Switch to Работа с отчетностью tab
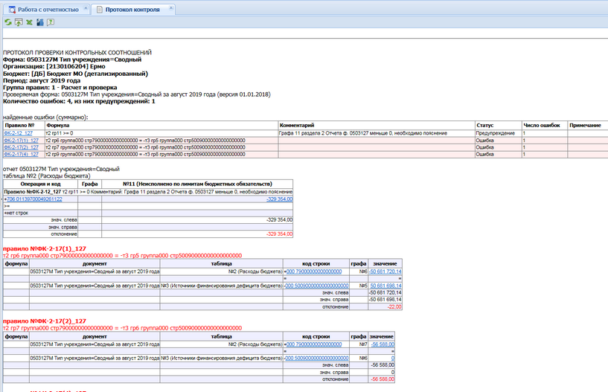608x392 pixels. tap(48, 9)
